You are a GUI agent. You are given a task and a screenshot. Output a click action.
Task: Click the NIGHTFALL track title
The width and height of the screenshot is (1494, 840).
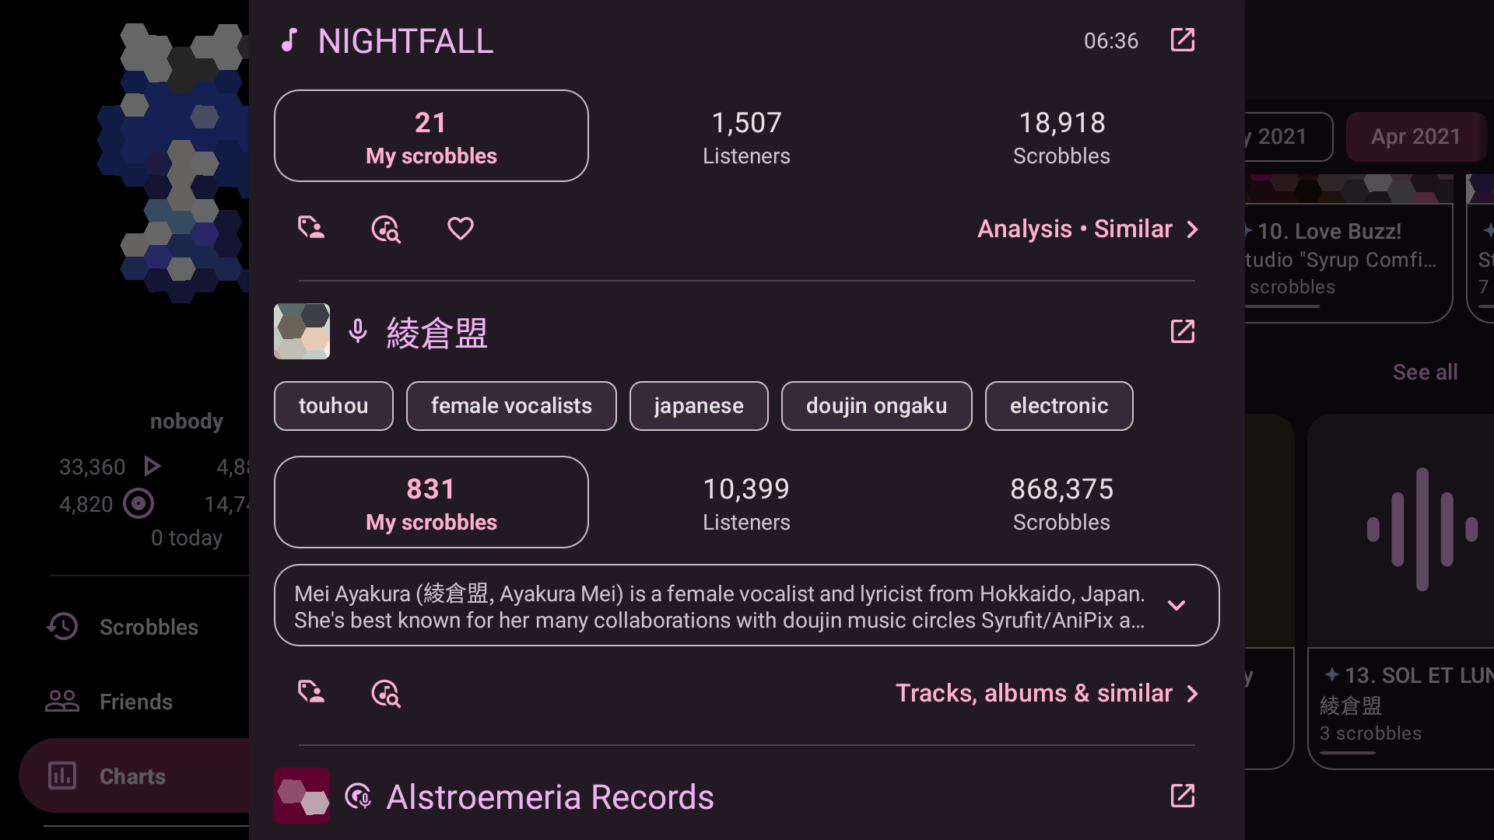pos(405,40)
